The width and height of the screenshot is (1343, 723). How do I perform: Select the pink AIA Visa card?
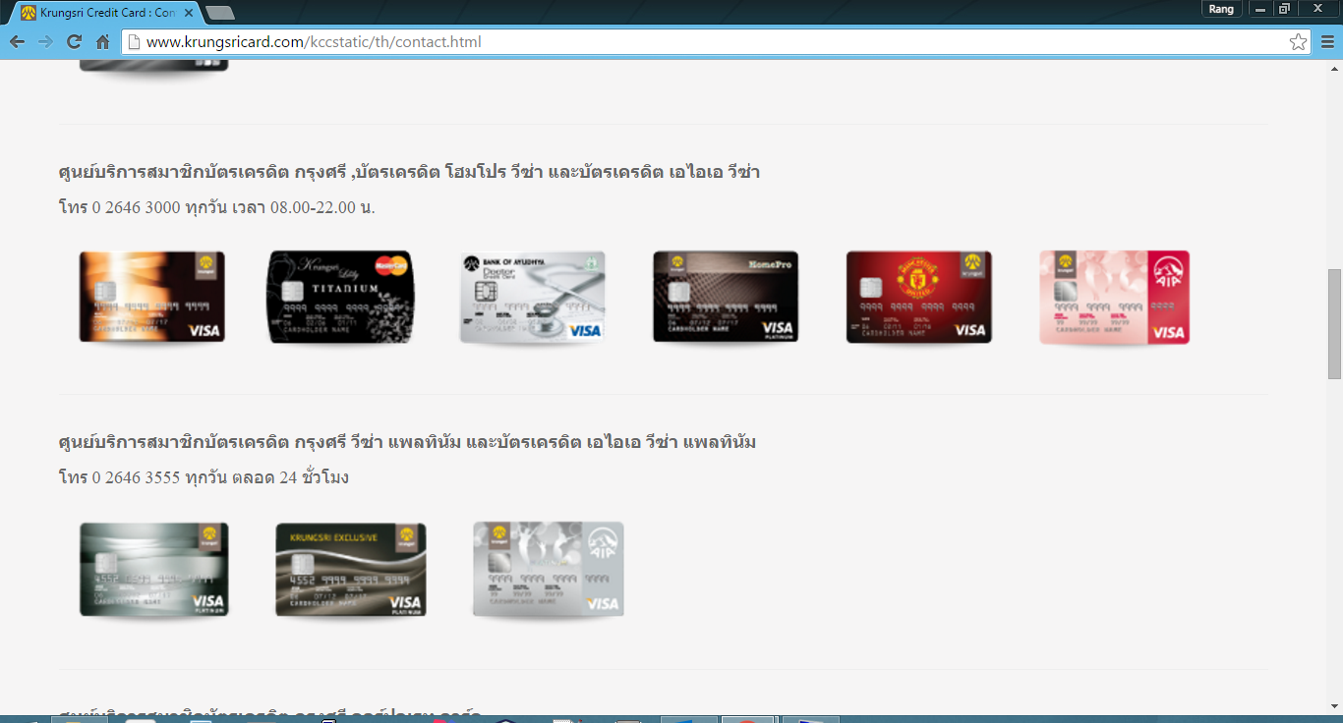coord(1115,297)
